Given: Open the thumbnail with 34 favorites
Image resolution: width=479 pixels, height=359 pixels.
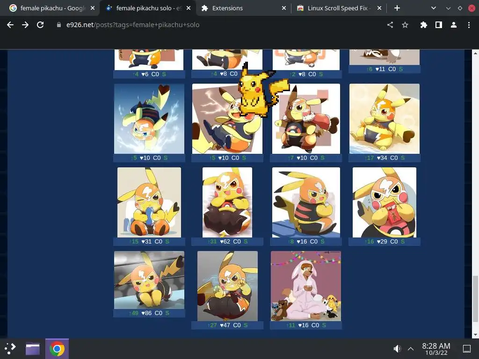Looking at the screenshot, I should click(x=385, y=119).
